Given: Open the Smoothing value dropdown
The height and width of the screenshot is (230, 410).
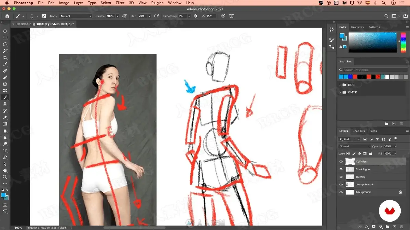Looking at the screenshot, I should (x=190, y=16).
